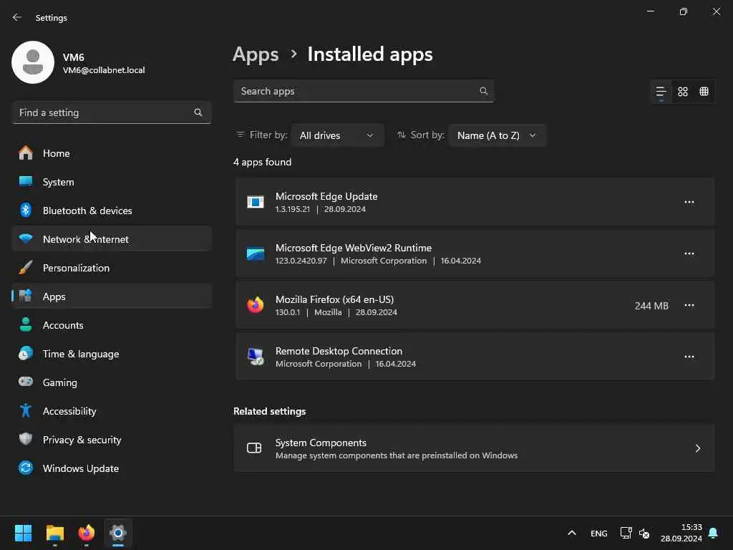Click the back arrow in Settings
The image size is (733, 550).
pos(17,17)
